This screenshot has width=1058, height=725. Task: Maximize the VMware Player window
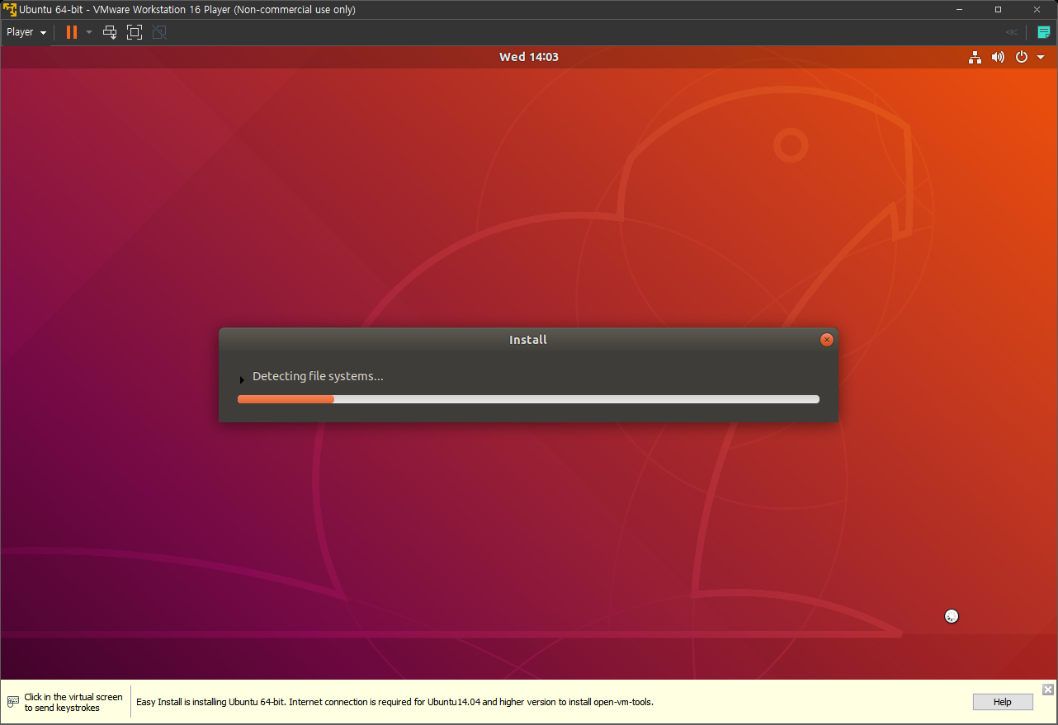click(998, 10)
